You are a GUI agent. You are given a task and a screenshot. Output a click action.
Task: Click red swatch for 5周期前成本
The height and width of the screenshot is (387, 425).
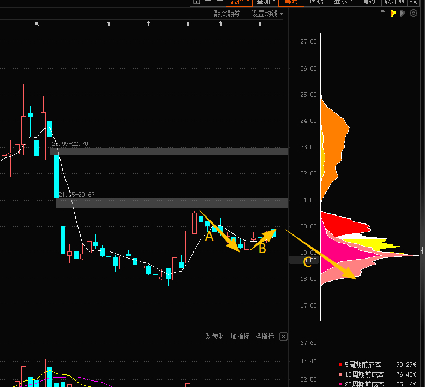(340, 365)
